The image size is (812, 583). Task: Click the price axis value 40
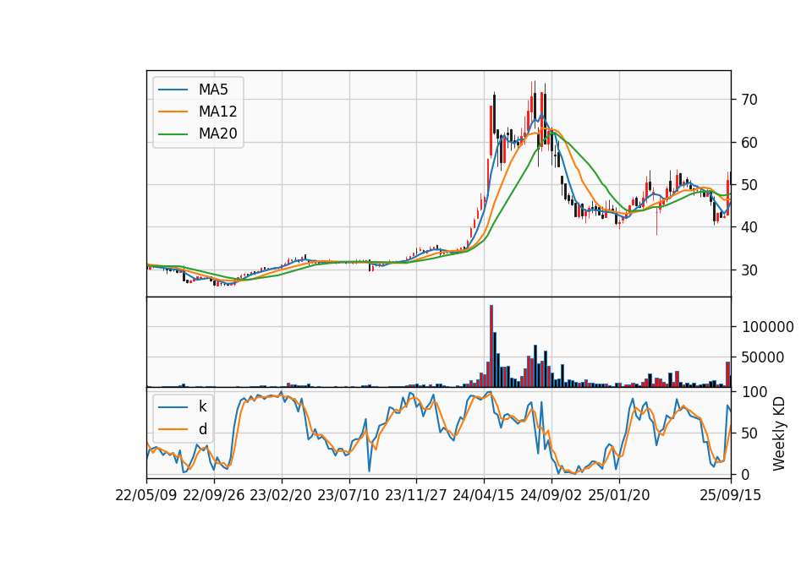coord(749,227)
